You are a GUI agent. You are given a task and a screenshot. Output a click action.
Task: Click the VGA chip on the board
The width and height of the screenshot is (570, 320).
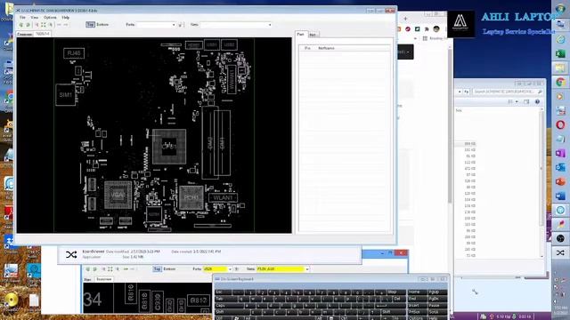tap(118, 196)
